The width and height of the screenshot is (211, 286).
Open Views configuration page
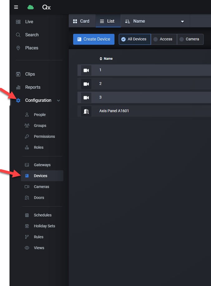(x=39, y=248)
